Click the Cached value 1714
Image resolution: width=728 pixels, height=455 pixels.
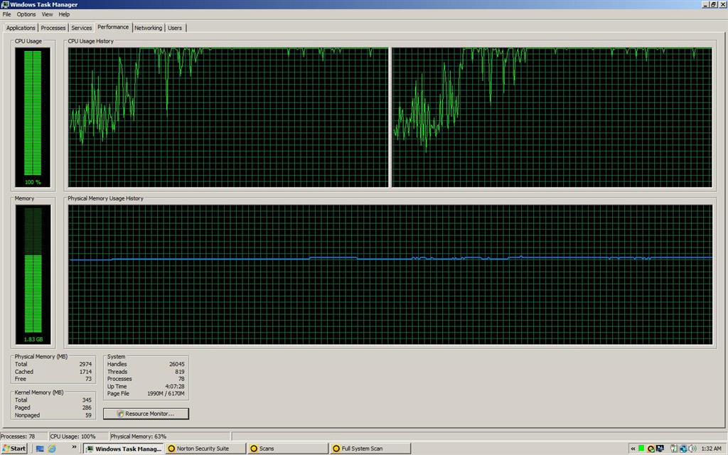(x=85, y=371)
